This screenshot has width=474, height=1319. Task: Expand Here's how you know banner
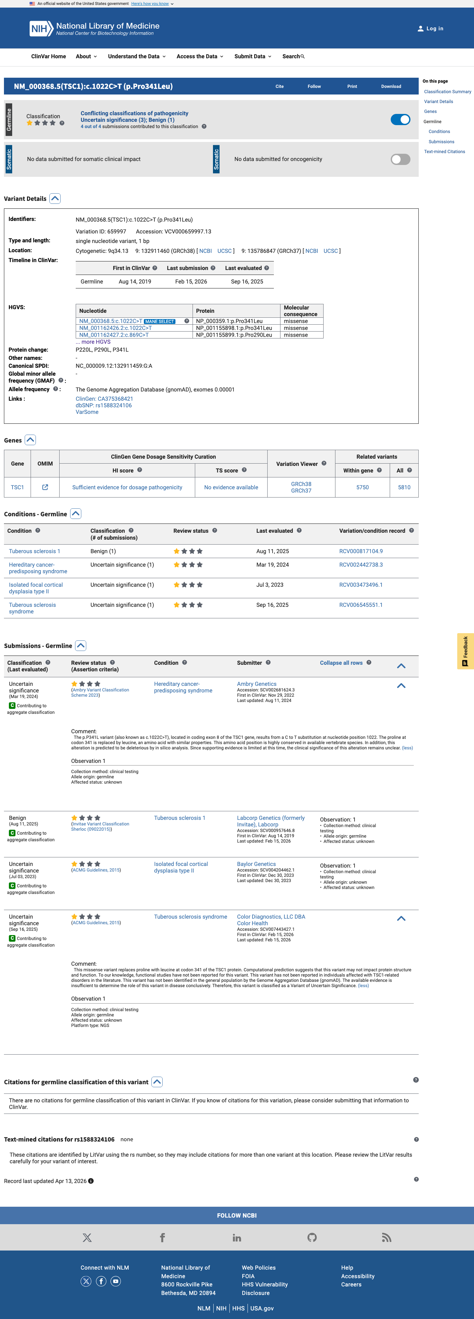152,4
